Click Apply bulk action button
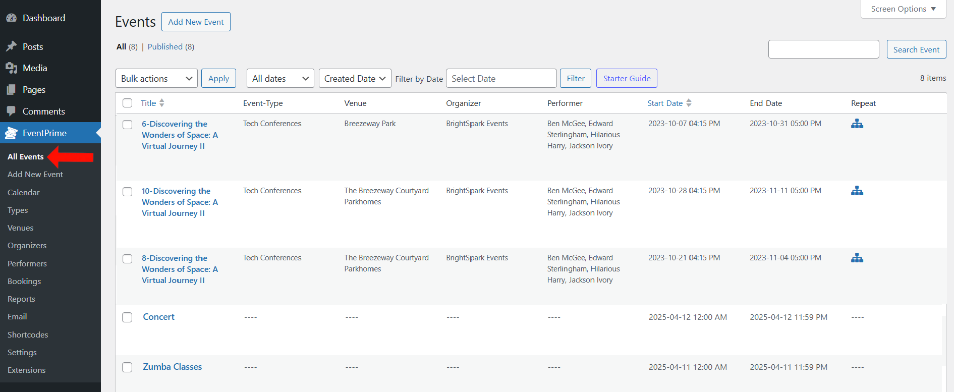The image size is (954, 392). pos(218,78)
